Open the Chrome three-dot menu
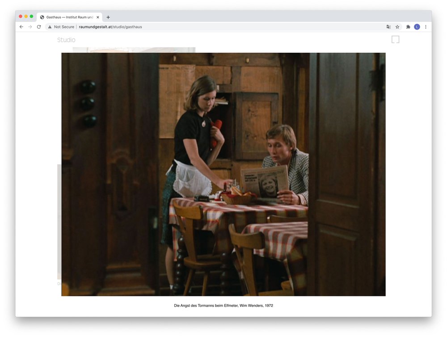Screen dimensions: 447x337 [426, 27]
